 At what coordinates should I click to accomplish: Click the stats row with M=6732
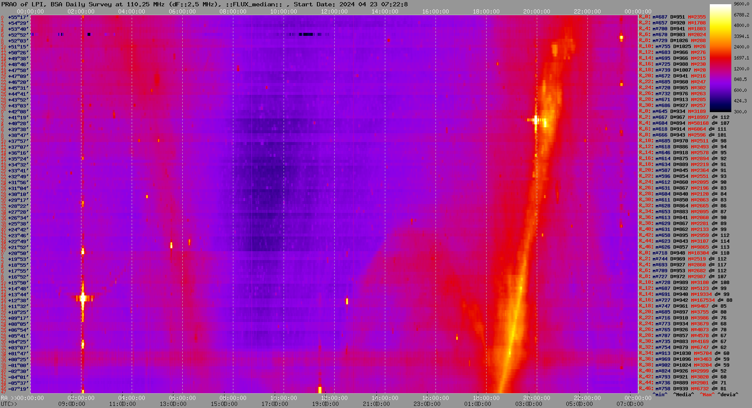[x=683, y=389]
